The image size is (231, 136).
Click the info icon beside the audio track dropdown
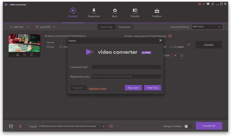pos(182,55)
